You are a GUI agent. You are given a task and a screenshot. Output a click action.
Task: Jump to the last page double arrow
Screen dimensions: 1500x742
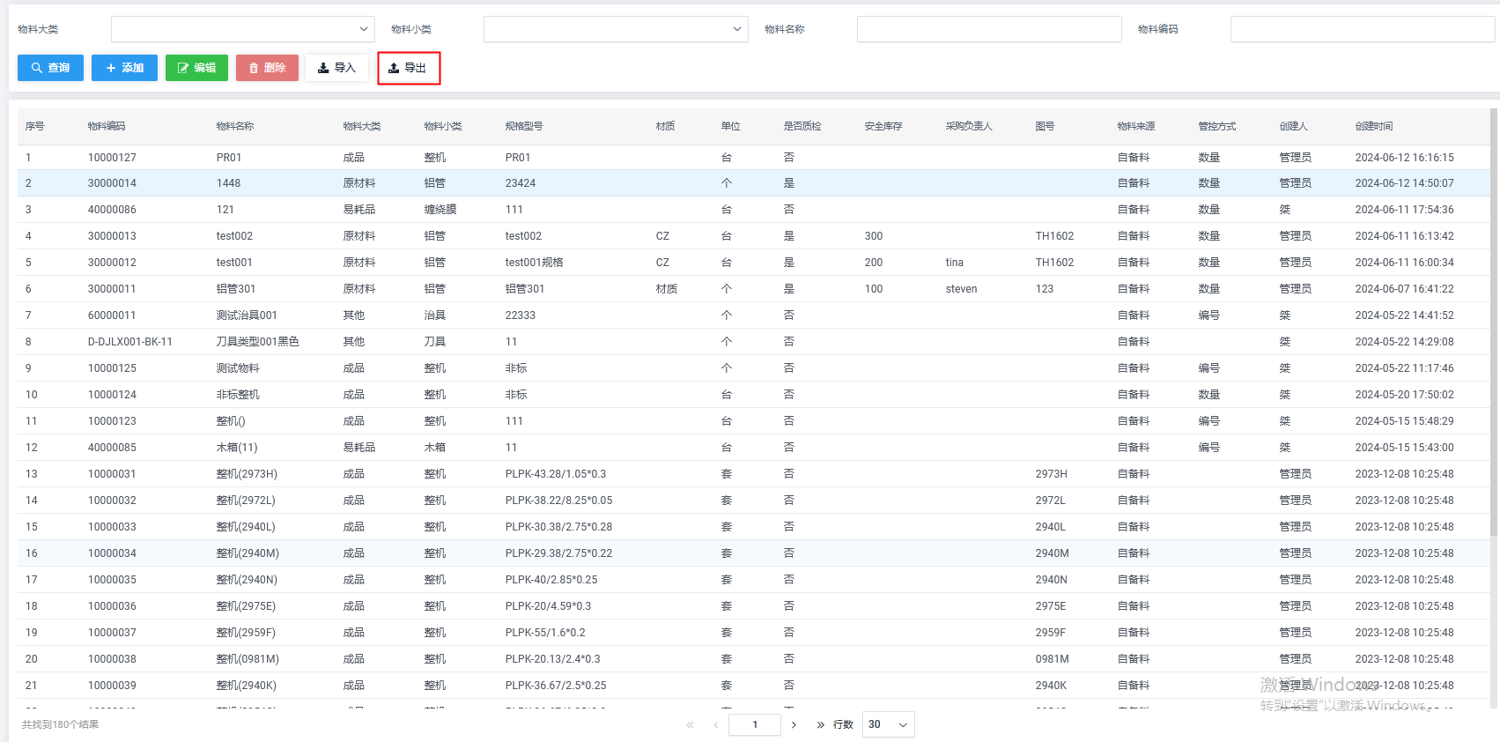coord(820,724)
